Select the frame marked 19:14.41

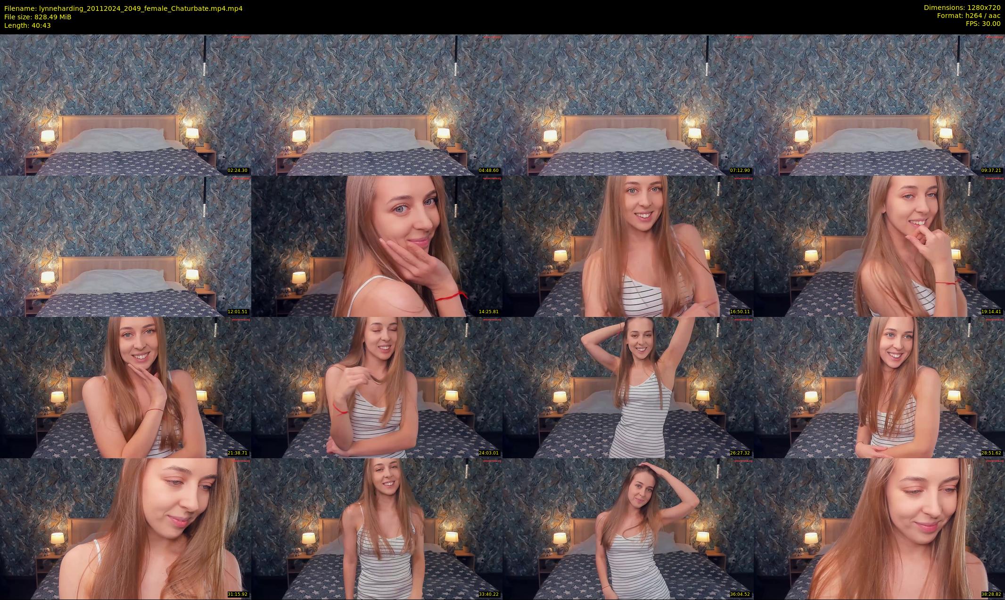click(879, 246)
